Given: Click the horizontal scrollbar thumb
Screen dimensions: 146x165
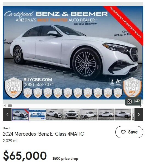Looking at the screenshot, I should point(10,106).
